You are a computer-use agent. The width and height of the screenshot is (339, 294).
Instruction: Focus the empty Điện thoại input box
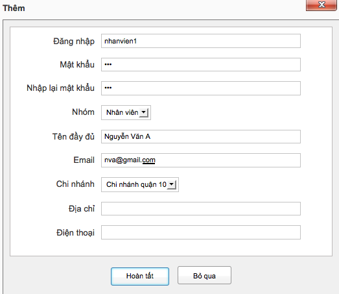point(201,232)
